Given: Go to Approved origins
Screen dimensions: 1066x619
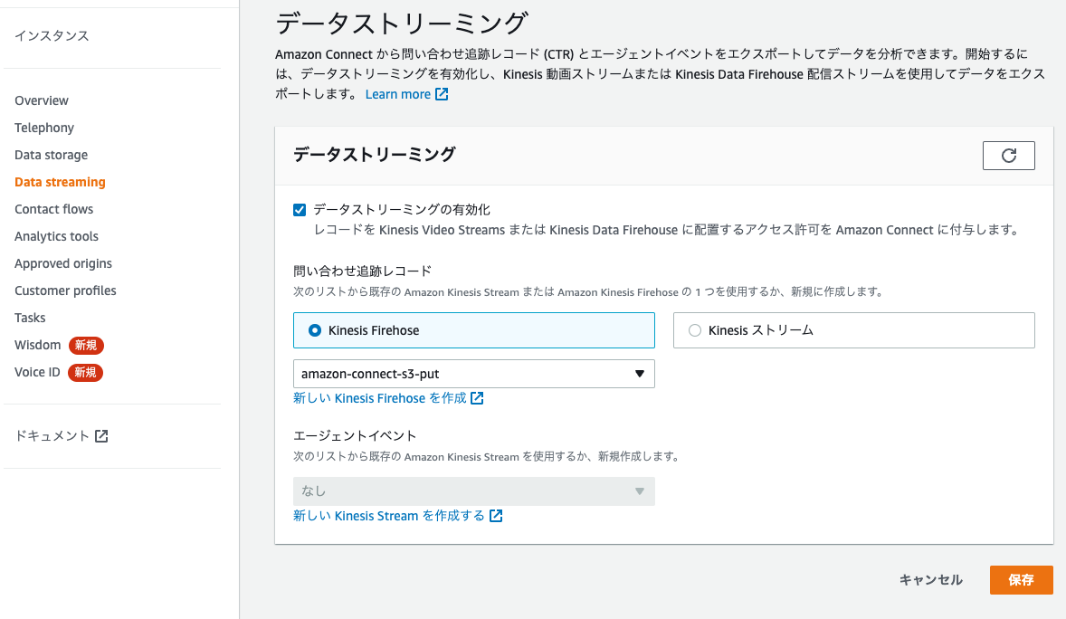Looking at the screenshot, I should 63,264.
